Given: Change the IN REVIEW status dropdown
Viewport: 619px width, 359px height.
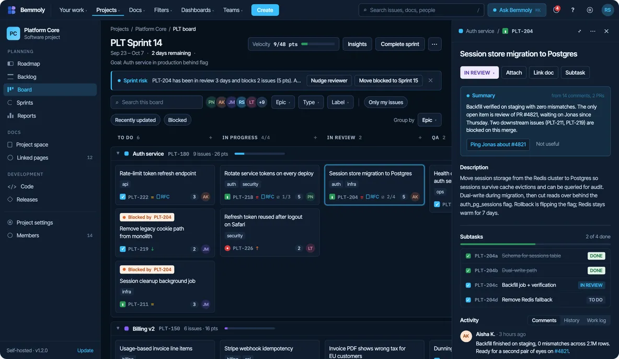Looking at the screenshot, I should [x=479, y=73].
